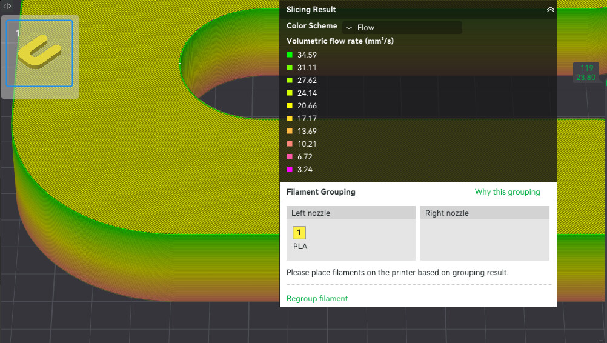Open the "Why this grouping" link

click(x=507, y=192)
